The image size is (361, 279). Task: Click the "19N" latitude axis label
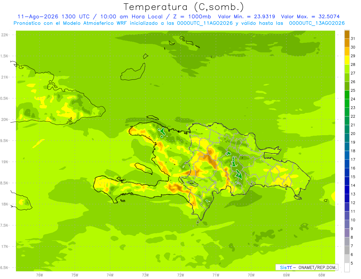(x=5, y=162)
